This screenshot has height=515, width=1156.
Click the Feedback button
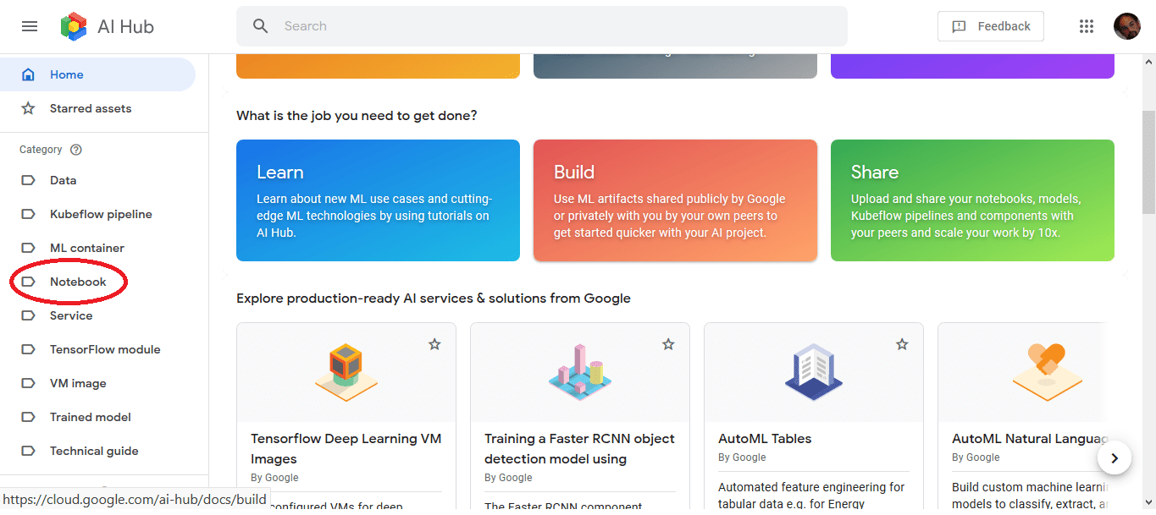click(x=990, y=26)
